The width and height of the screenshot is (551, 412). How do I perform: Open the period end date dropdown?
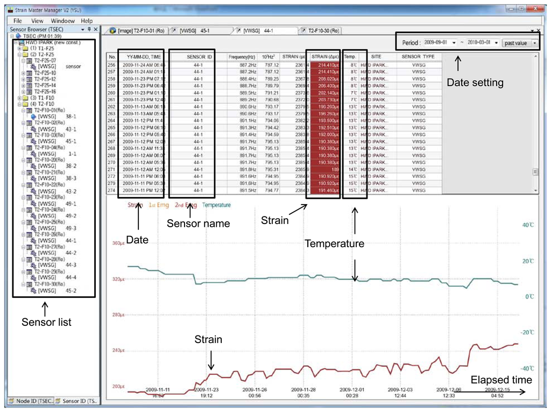point(496,43)
